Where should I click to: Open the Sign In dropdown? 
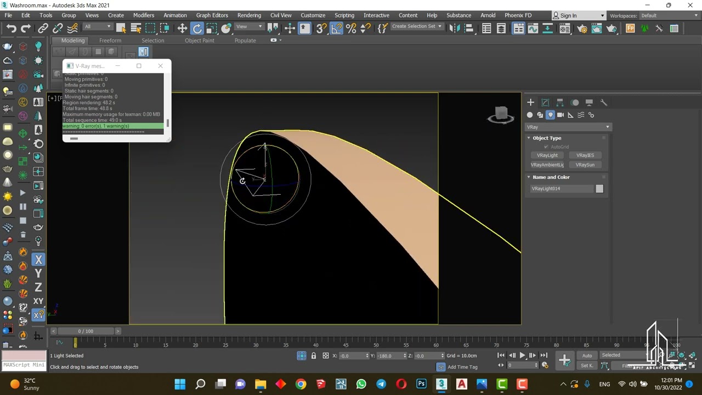click(578, 16)
